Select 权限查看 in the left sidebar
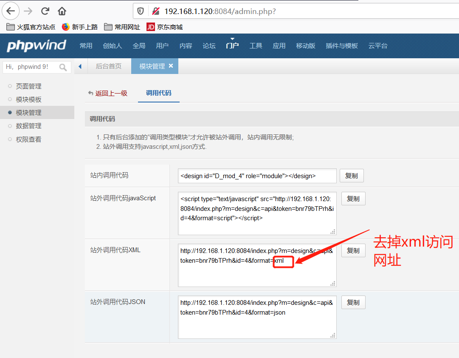 (x=28, y=139)
